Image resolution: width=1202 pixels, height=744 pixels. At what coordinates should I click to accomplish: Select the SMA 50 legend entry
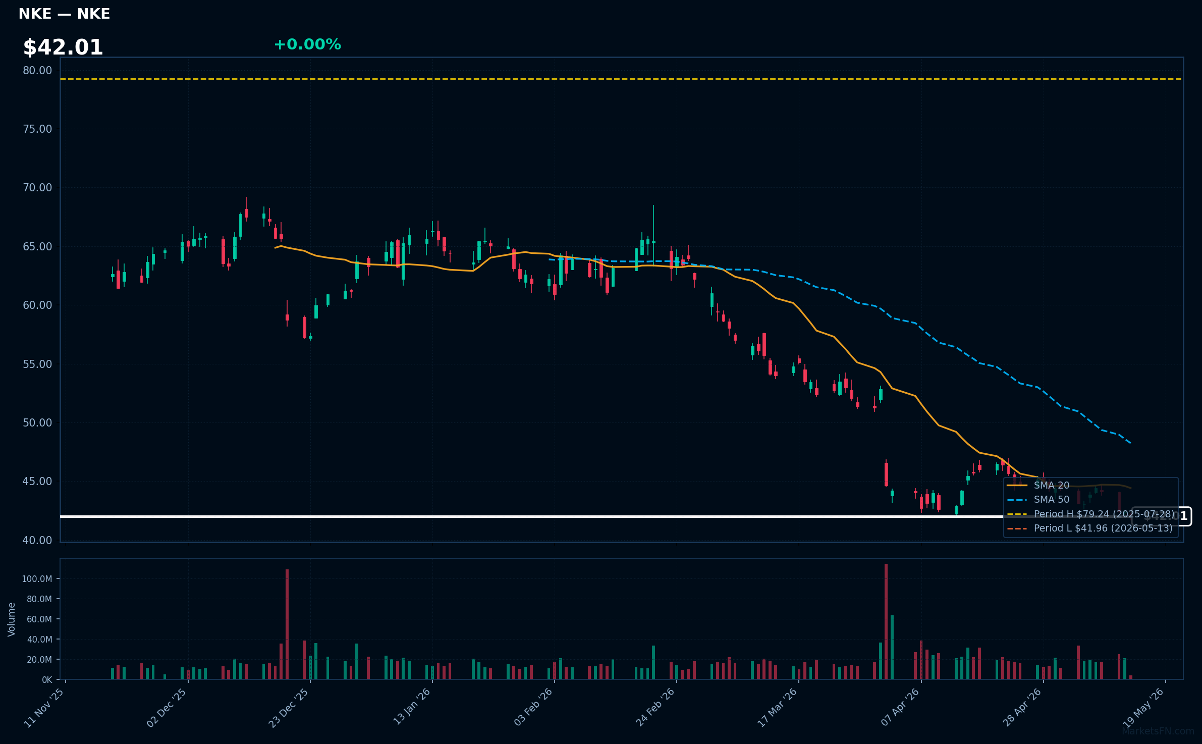click(1038, 499)
